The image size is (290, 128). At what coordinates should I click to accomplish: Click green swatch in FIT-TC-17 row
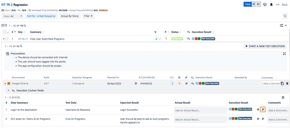coord(199,39)
